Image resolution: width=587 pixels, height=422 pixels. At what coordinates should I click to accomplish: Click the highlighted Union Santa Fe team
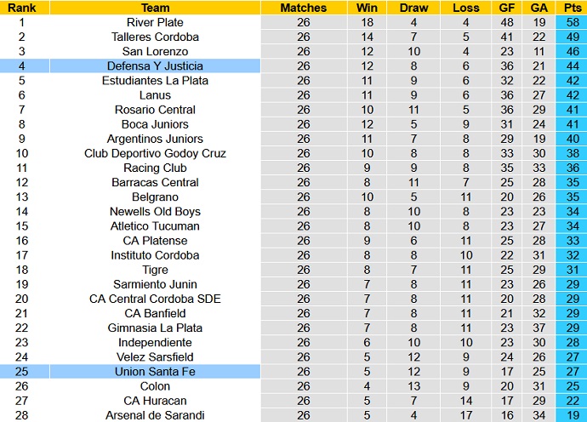[x=155, y=372]
